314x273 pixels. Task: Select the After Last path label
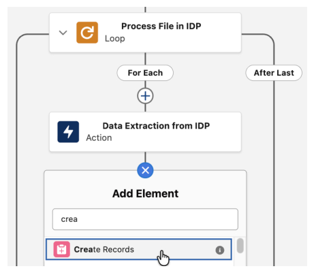coord(274,73)
